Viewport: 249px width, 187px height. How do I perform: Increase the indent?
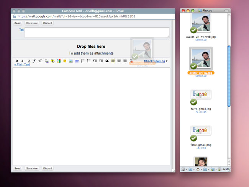[x=101, y=61]
